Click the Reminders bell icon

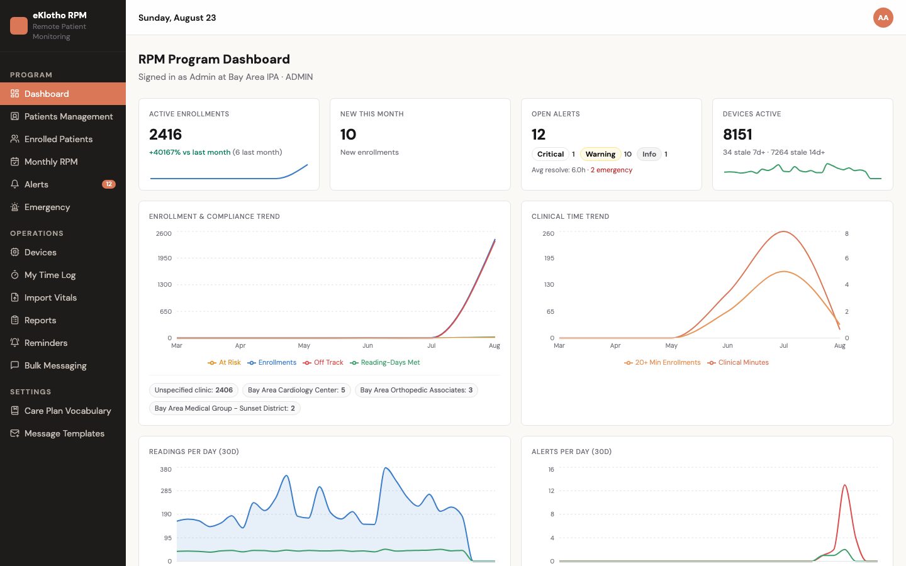coord(14,343)
